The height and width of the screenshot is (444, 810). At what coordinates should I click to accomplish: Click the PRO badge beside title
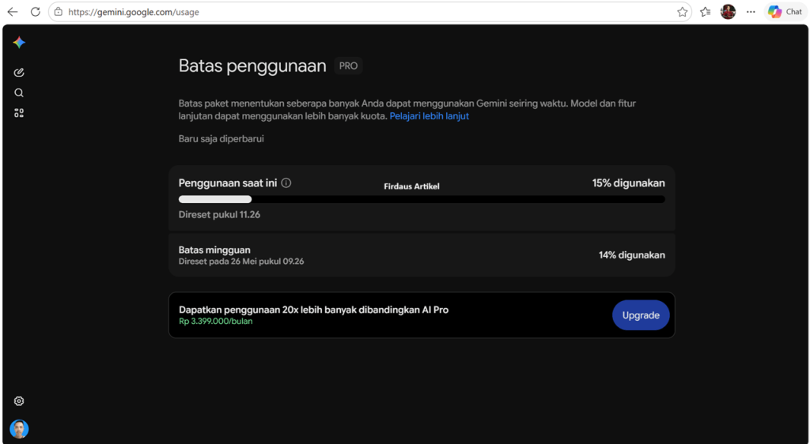point(348,66)
